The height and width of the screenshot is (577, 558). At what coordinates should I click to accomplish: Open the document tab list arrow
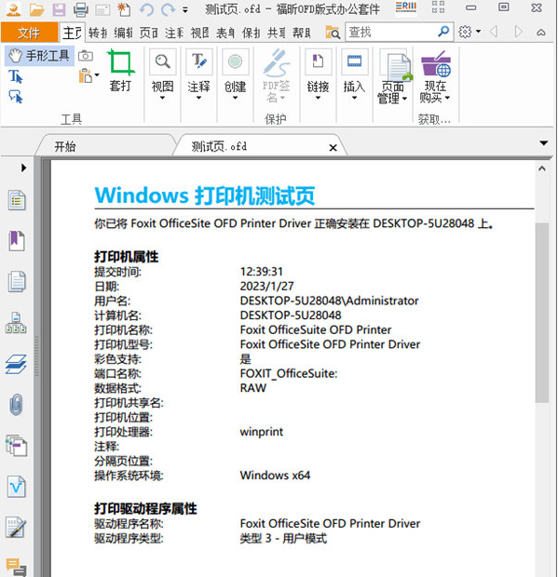pyautogui.click(x=544, y=142)
